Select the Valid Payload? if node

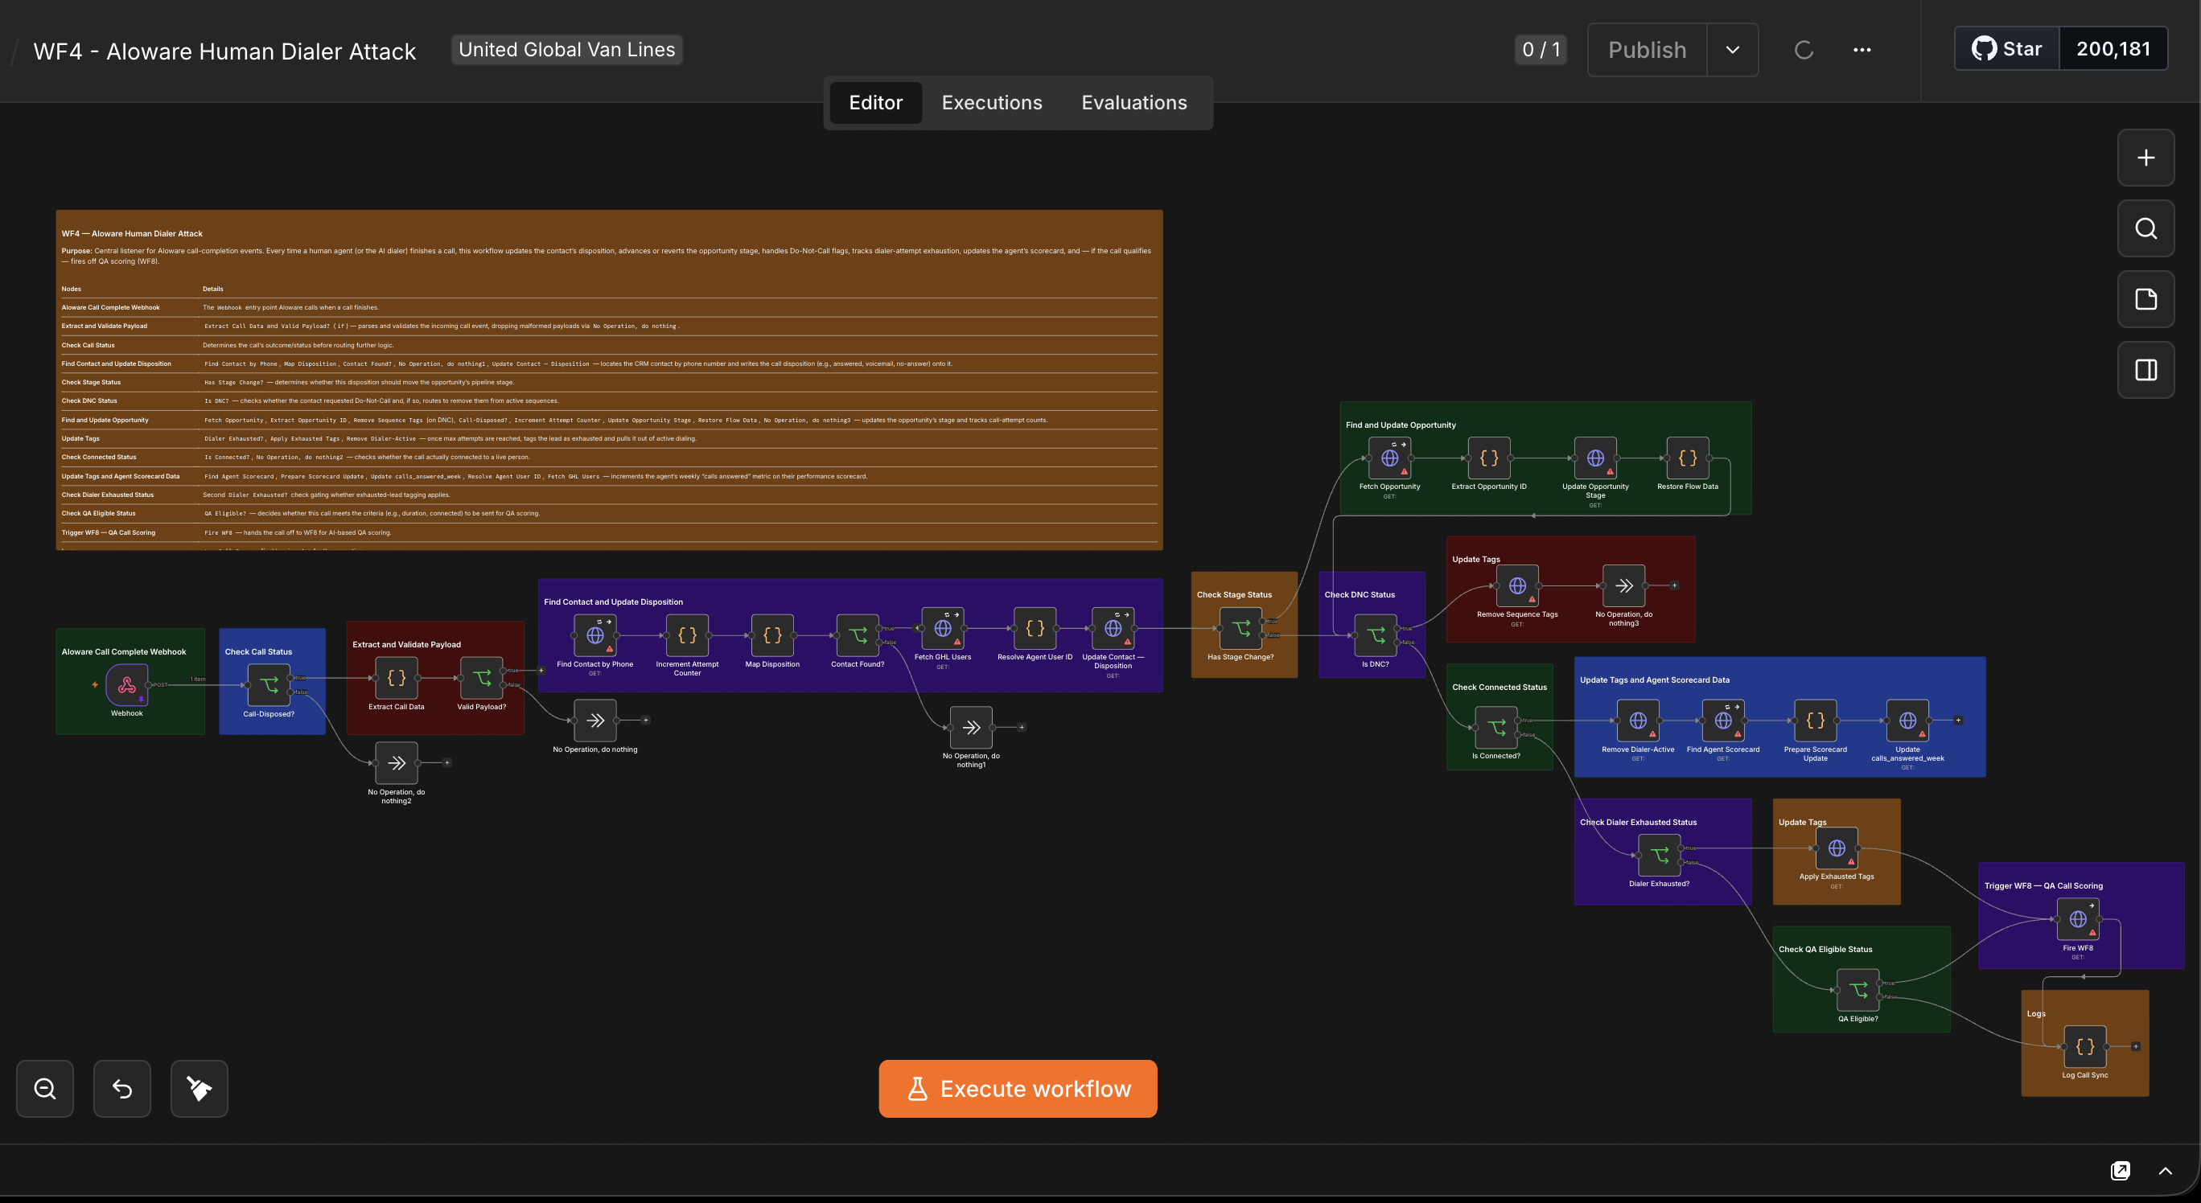click(x=482, y=678)
